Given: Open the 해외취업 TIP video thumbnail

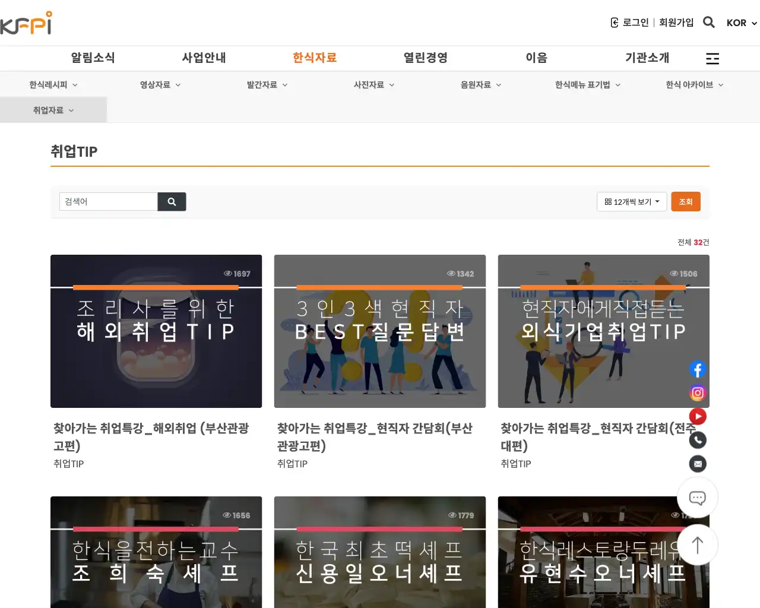Looking at the screenshot, I should tap(156, 331).
